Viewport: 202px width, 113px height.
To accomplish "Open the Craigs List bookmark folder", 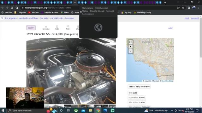I will point(20,13).
